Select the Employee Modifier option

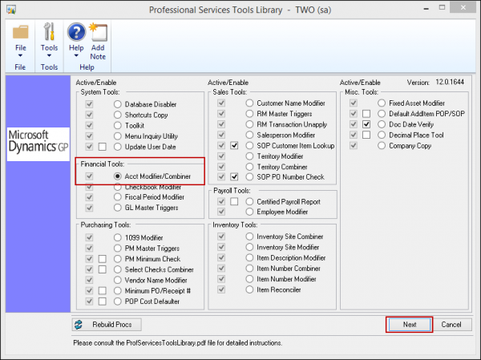coord(249,212)
